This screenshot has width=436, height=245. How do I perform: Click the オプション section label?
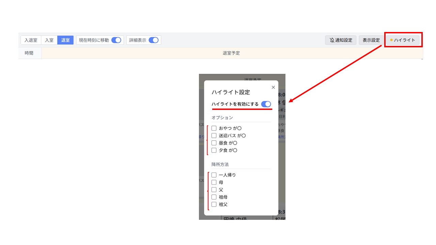pyautogui.click(x=222, y=117)
